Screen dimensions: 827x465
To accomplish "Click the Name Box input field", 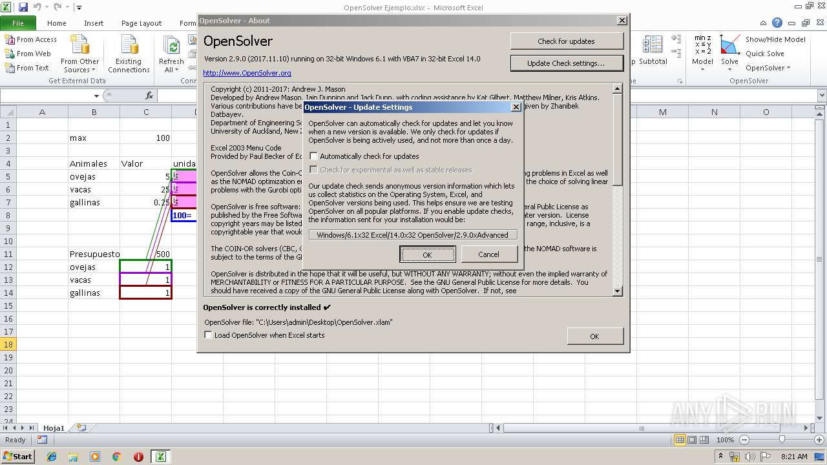I will pos(47,96).
